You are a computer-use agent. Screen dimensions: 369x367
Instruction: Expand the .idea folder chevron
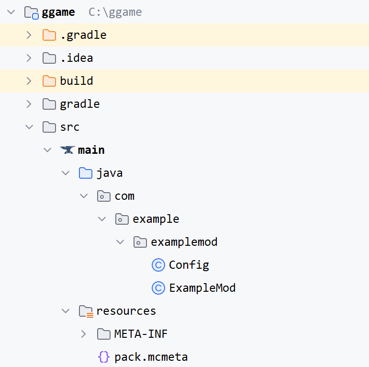(x=29, y=58)
